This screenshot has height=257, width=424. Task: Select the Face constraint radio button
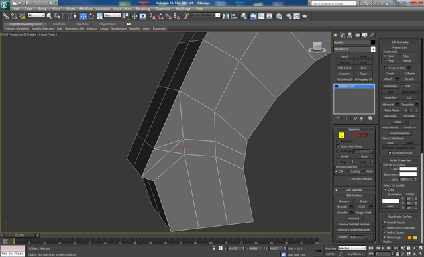pyautogui.click(x=385, y=60)
